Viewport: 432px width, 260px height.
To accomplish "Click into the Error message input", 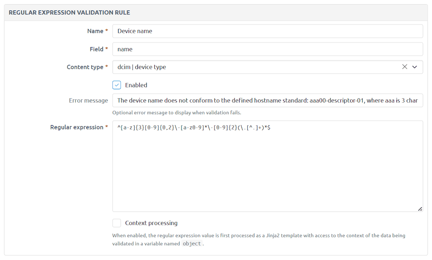I will click(267, 101).
